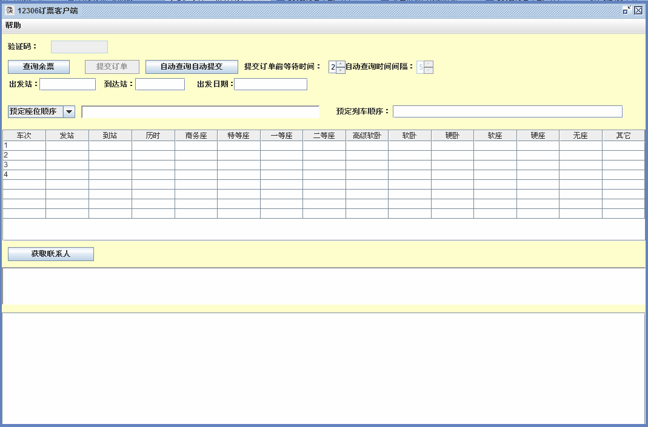Image resolution: width=648 pixels, height=427 pixels.
Task: Click the 二等座 column header
Action: pos(324,136)
